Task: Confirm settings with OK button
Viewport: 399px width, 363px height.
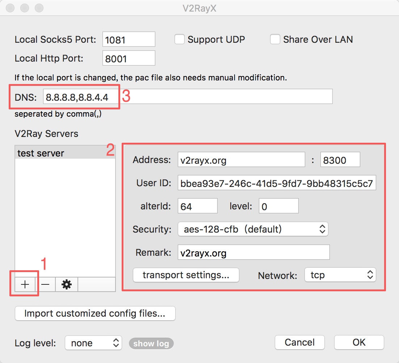Action: 359,342
